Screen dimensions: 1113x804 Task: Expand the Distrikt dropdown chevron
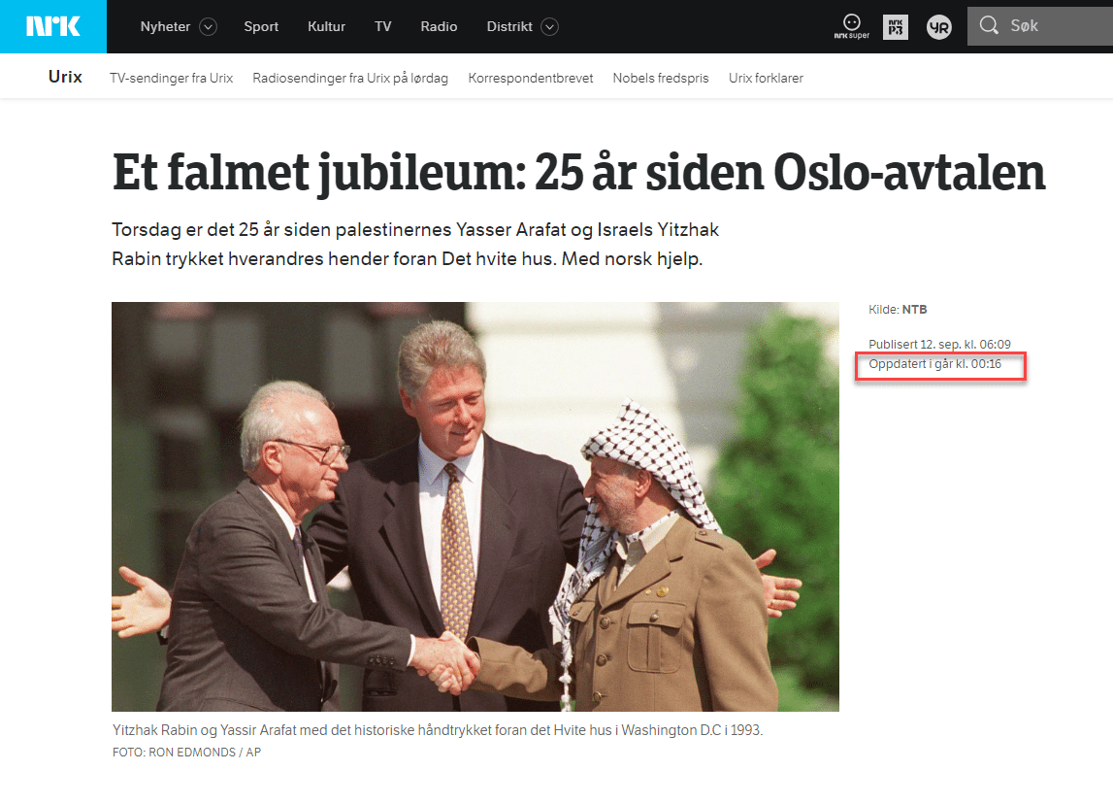tap(549, 27)
